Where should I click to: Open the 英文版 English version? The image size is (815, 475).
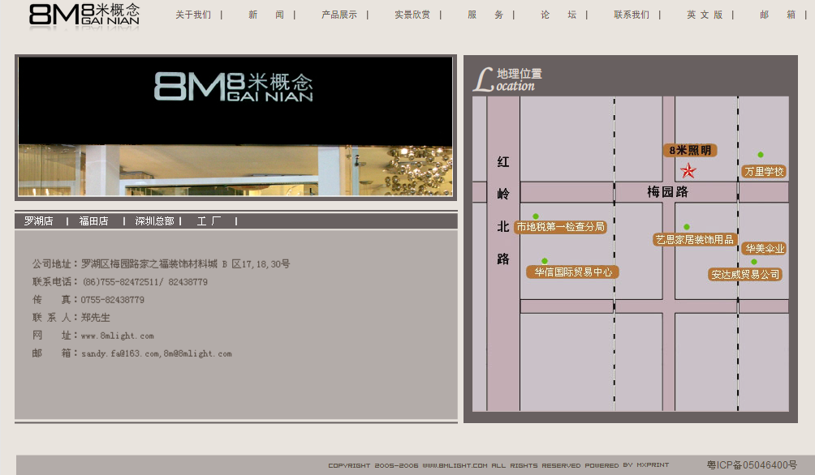[705, 14]
